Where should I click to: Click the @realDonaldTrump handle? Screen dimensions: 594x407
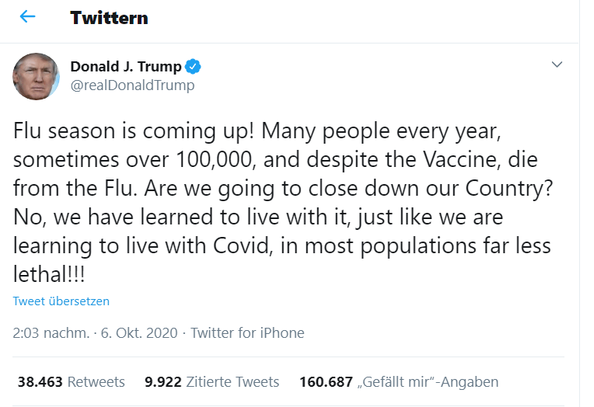pos(132,85)
